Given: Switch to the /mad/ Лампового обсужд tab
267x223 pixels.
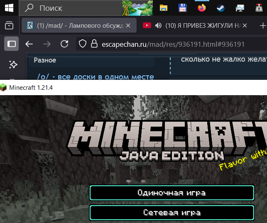Looking at the screenshot, I should click(79, 26).
